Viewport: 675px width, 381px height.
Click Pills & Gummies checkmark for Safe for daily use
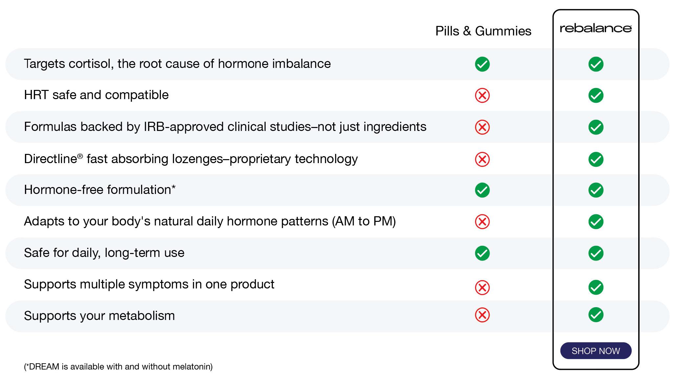482,253
